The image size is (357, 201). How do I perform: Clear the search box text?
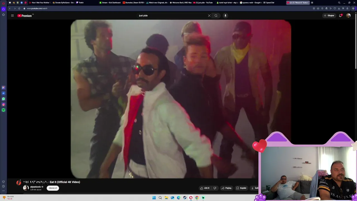pyautogui.click(x=209, y=16)
